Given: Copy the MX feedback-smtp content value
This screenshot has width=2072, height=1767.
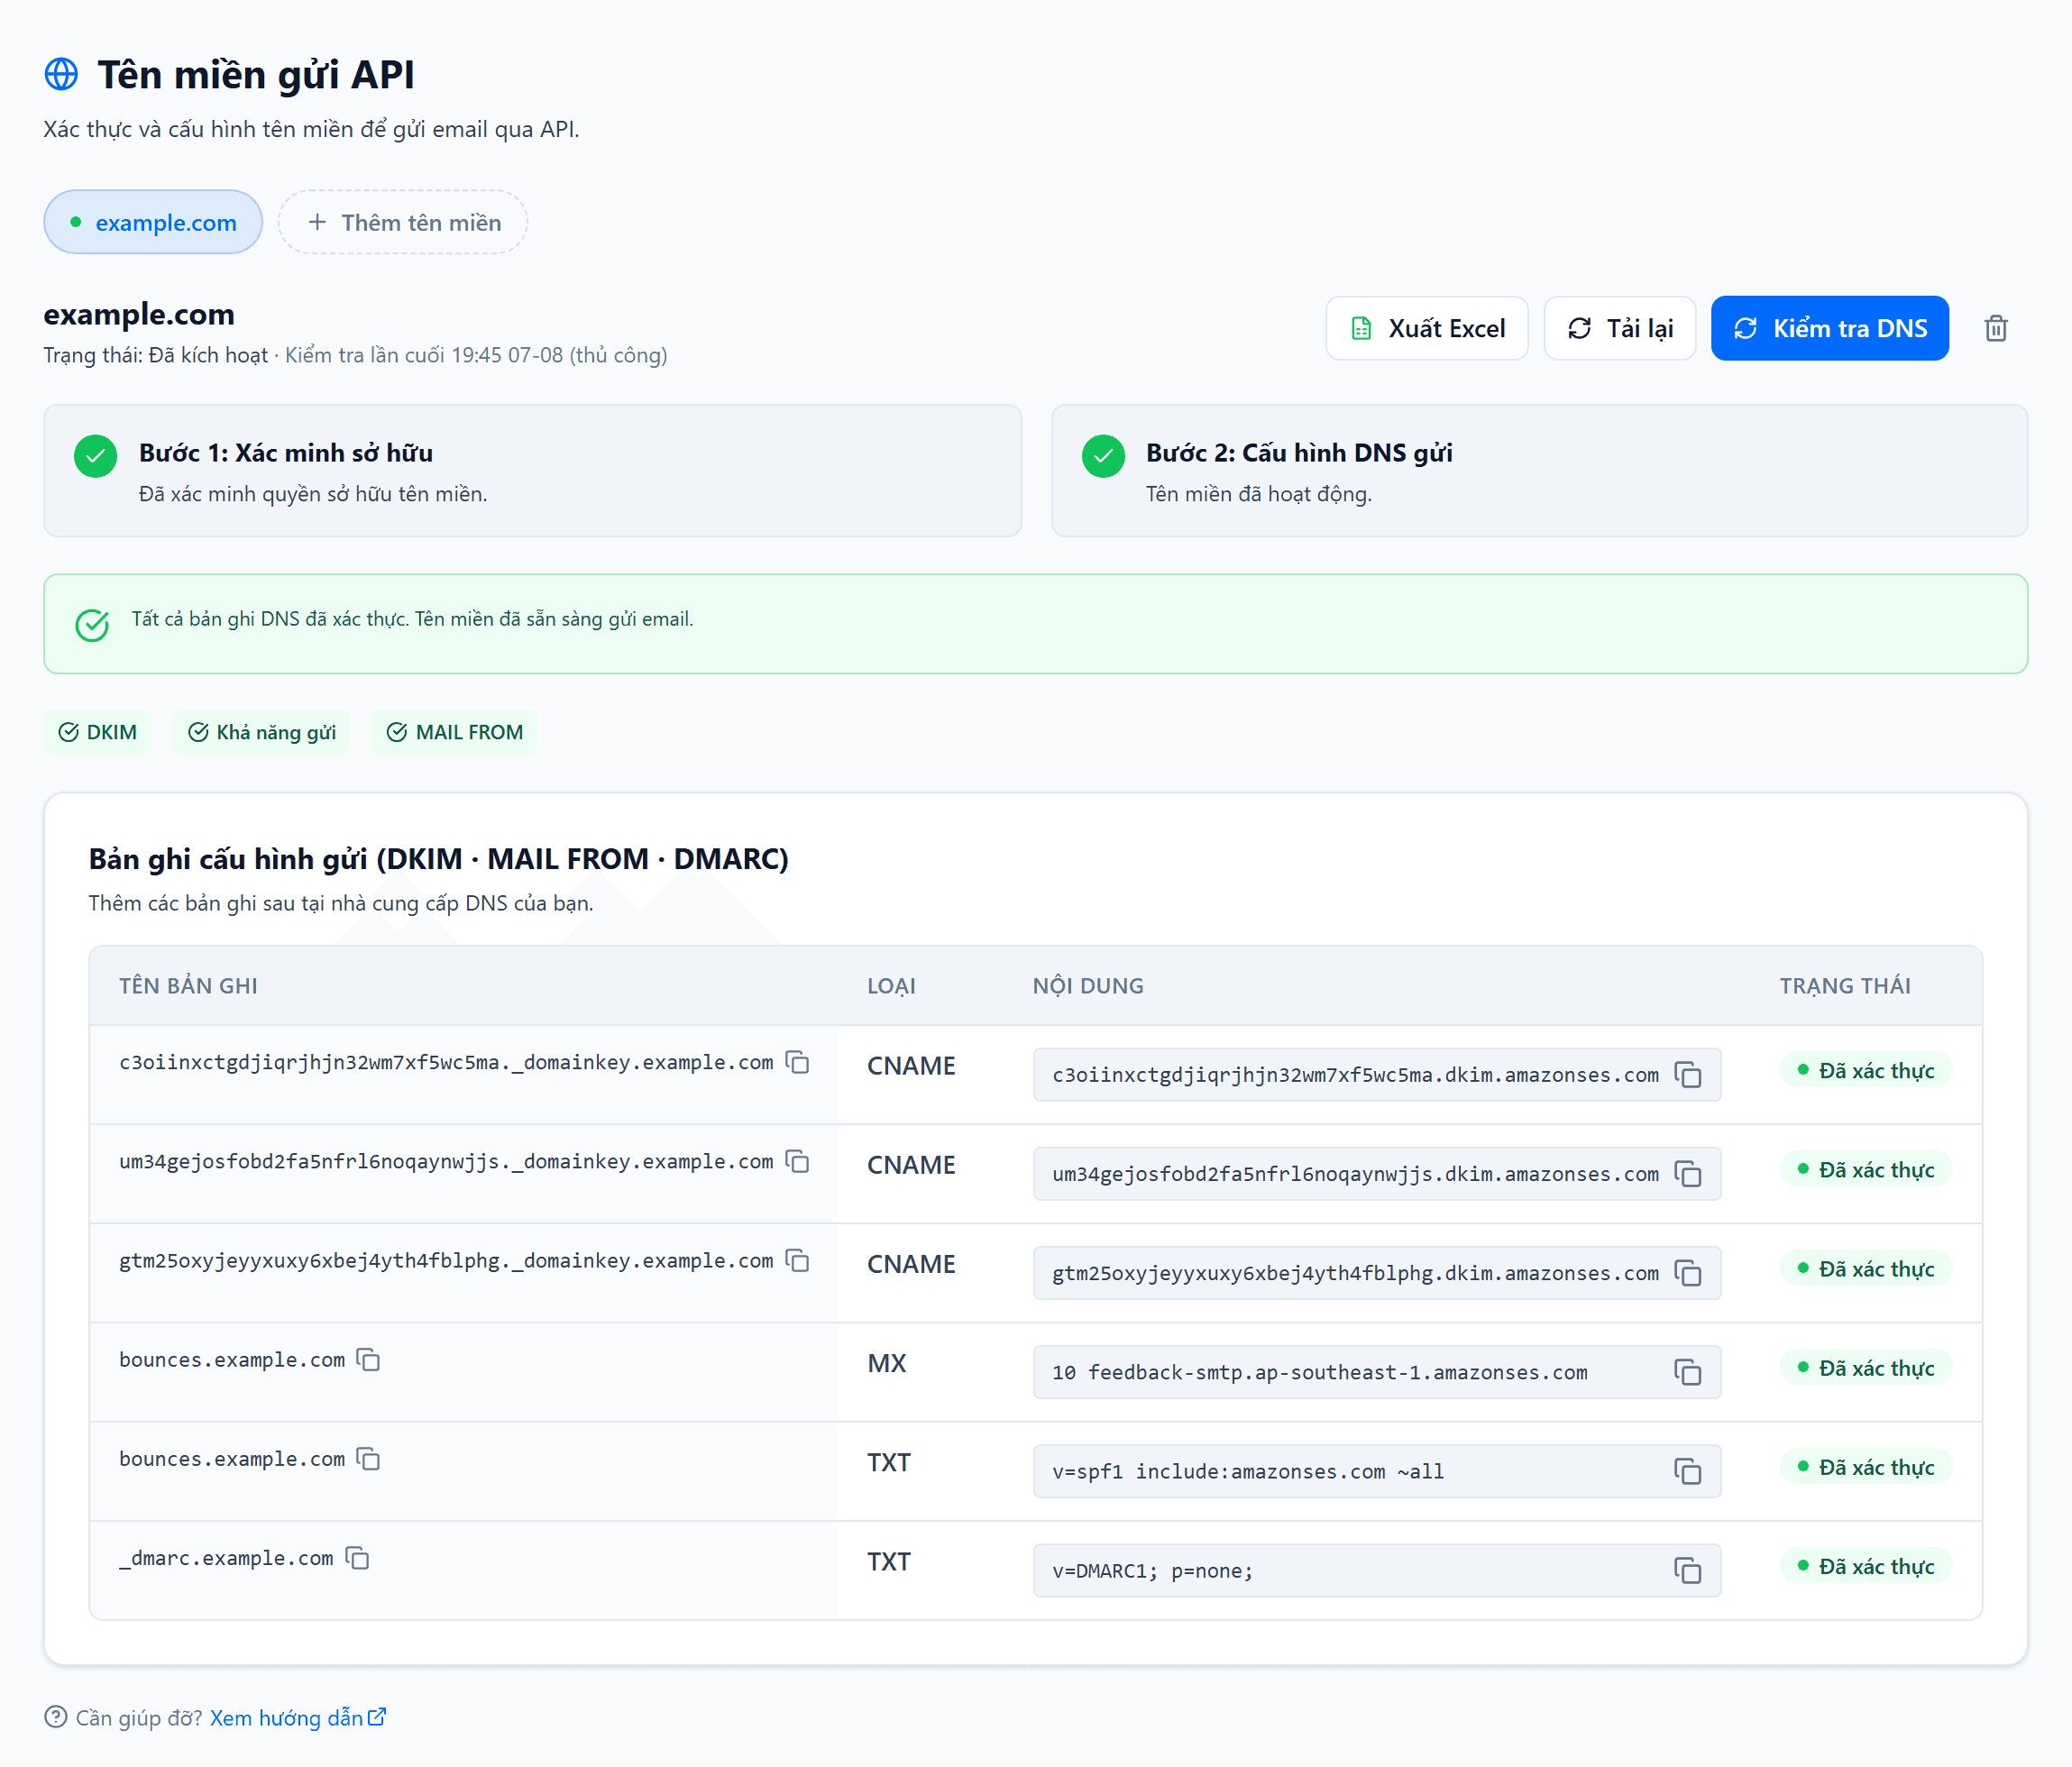Looking at the screenshot, I should point(1688,1372).
